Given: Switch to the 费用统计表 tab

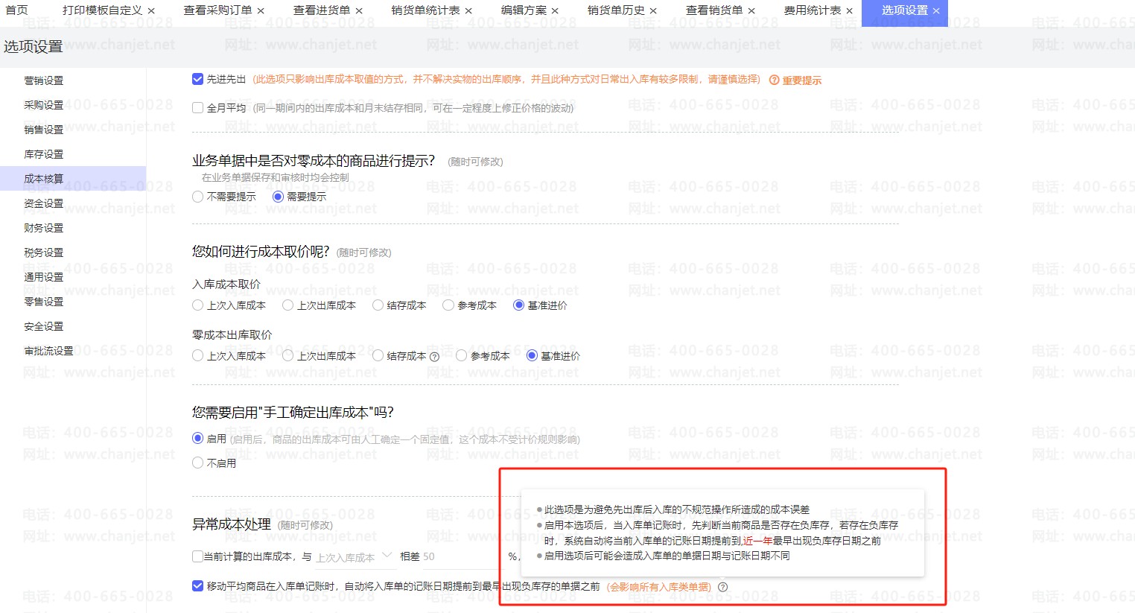Looking at the screenshot, I should click(x=813, y=10).
